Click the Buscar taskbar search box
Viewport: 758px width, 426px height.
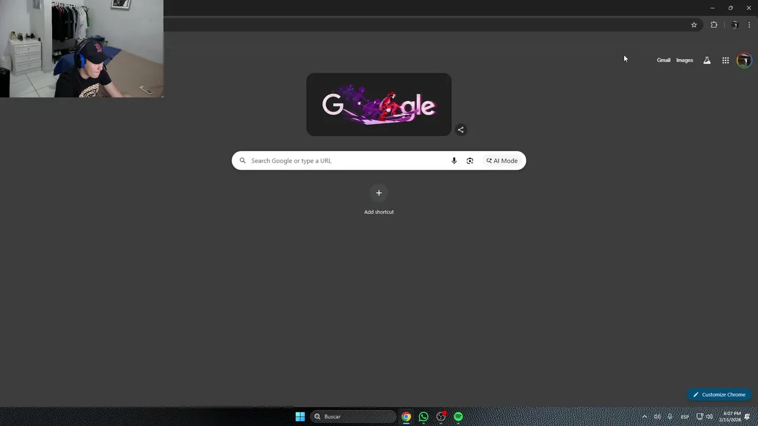(x=354, y=417)
